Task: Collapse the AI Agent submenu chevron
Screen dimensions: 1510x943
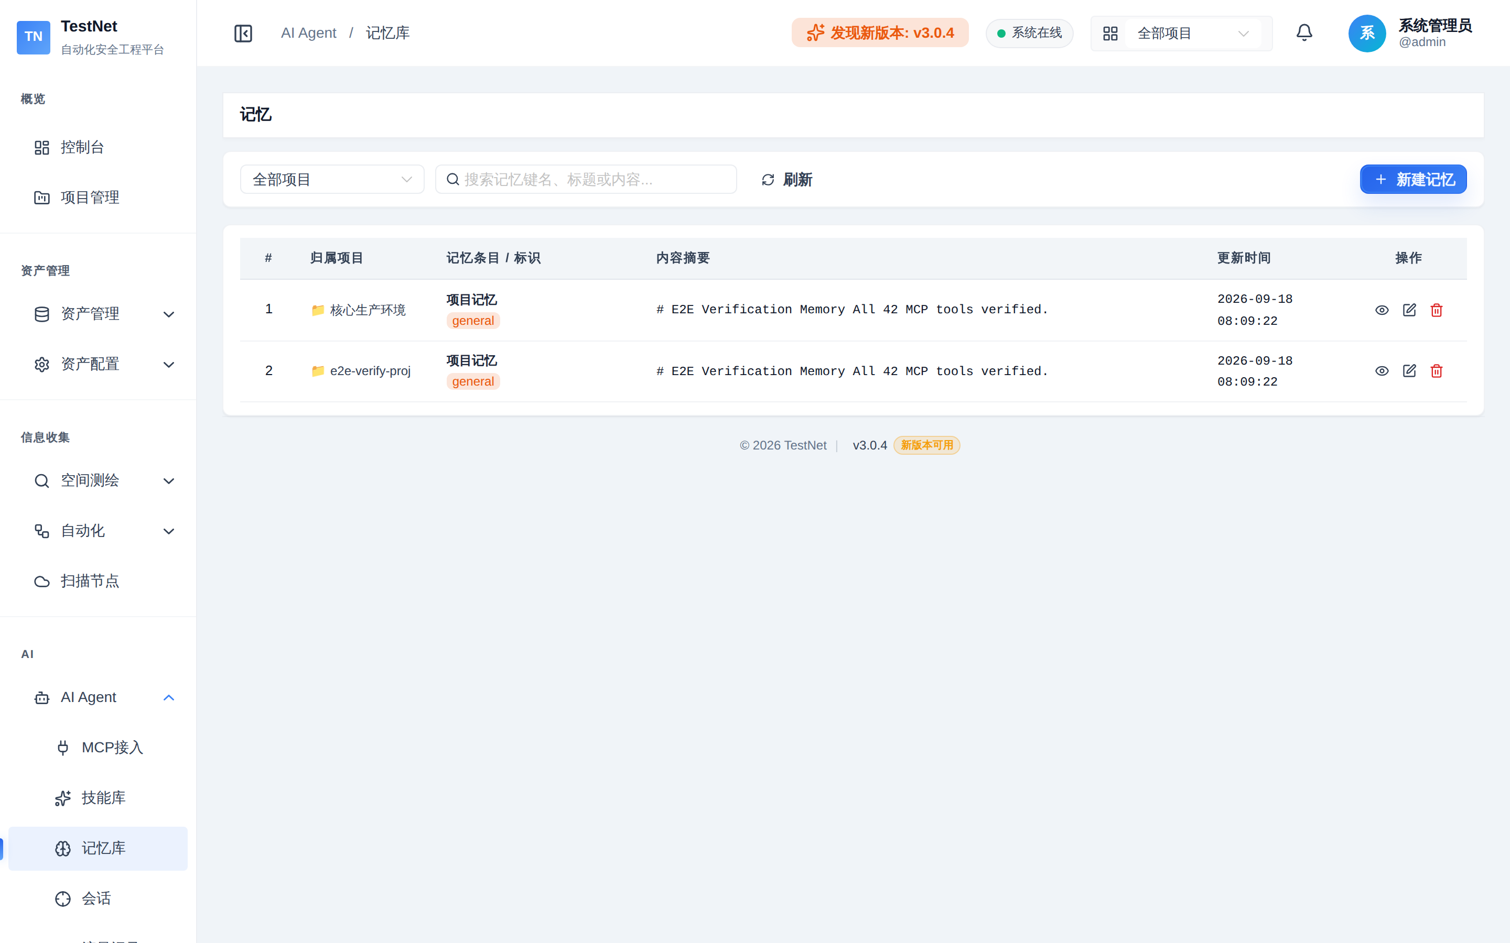Action: [168, 698]
